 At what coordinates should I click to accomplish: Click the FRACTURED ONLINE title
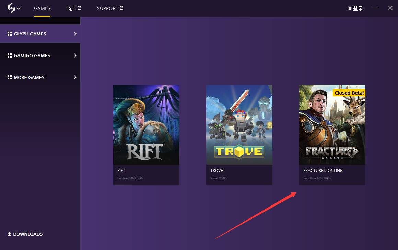[323, 171]
